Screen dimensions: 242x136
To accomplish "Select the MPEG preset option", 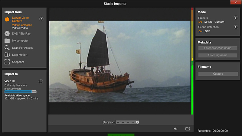I will 208,22.
